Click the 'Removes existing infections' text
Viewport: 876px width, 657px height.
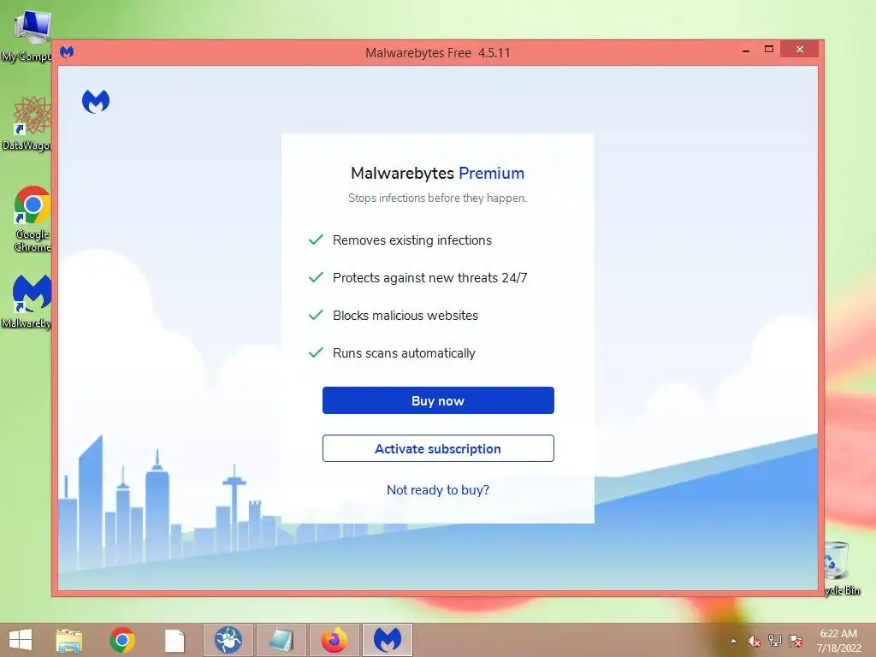tap(412, 240)
